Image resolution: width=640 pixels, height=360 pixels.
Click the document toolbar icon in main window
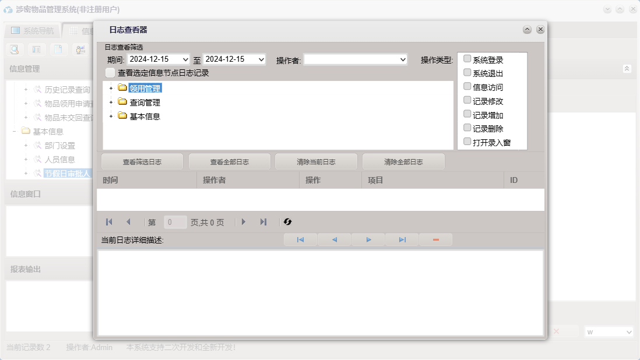pos(58,50)
